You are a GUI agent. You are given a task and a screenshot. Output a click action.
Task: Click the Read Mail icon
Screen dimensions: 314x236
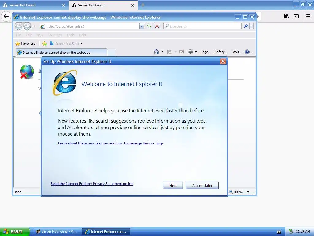pos(182,52)
